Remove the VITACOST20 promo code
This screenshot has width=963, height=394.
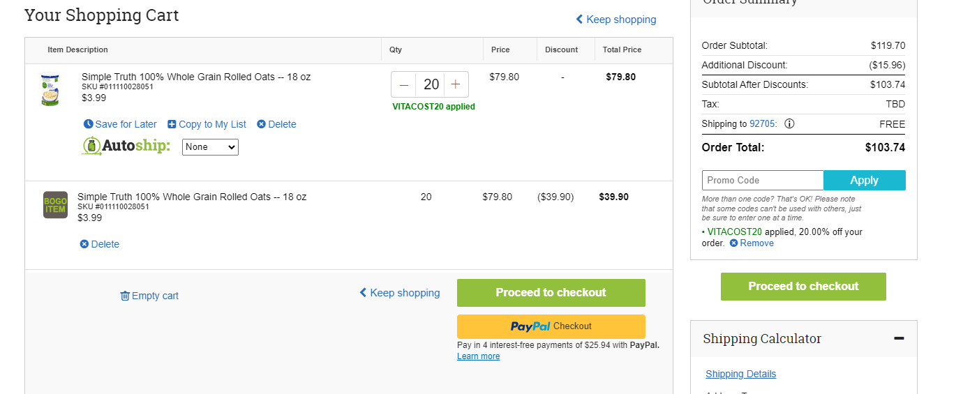click(752, 243)
